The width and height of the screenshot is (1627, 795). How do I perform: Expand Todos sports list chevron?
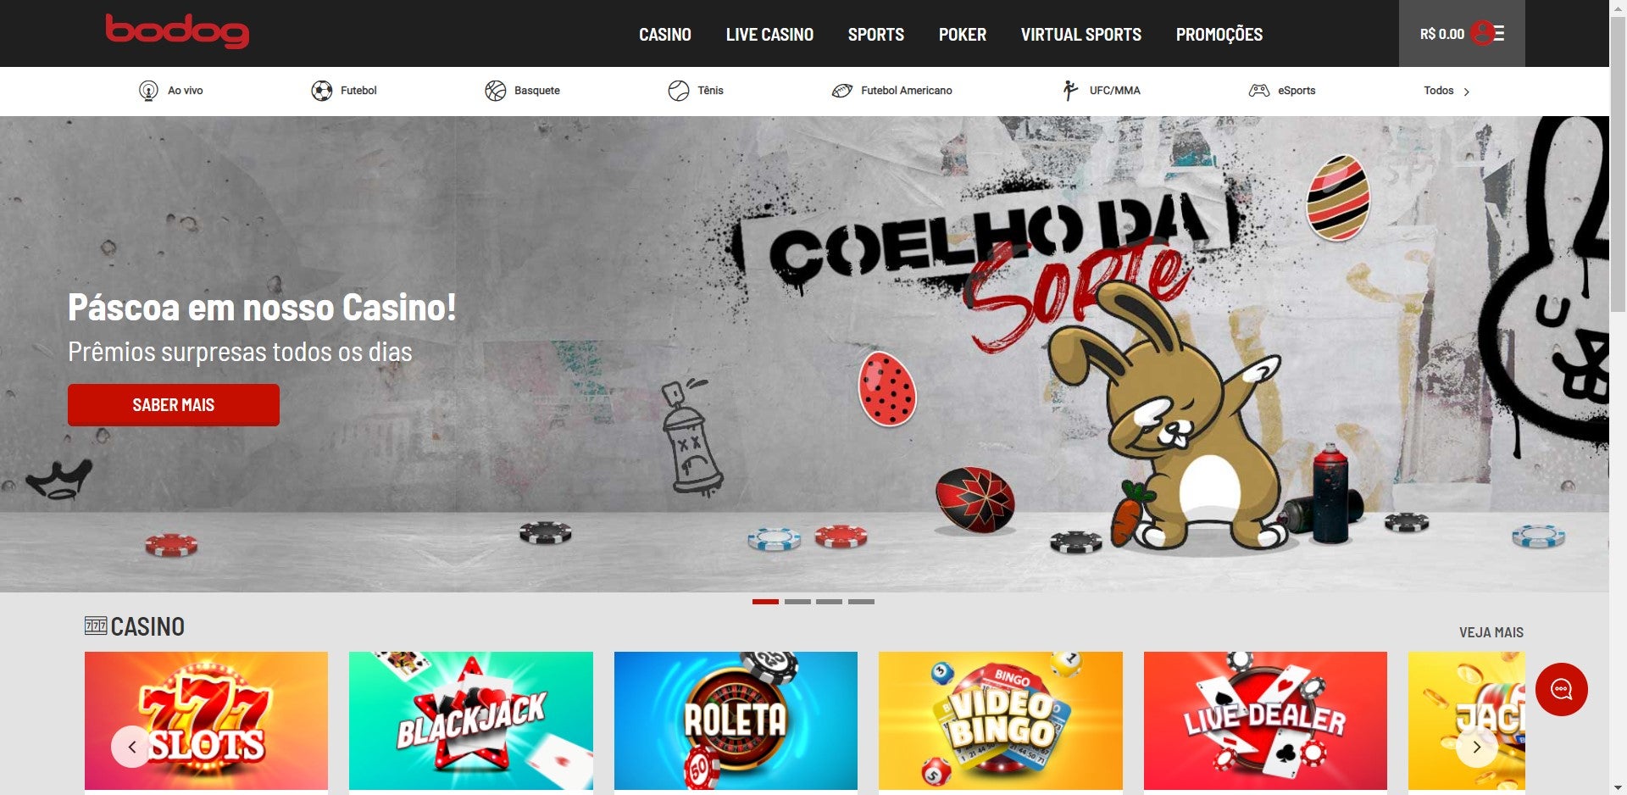[x=1467, y=92]
